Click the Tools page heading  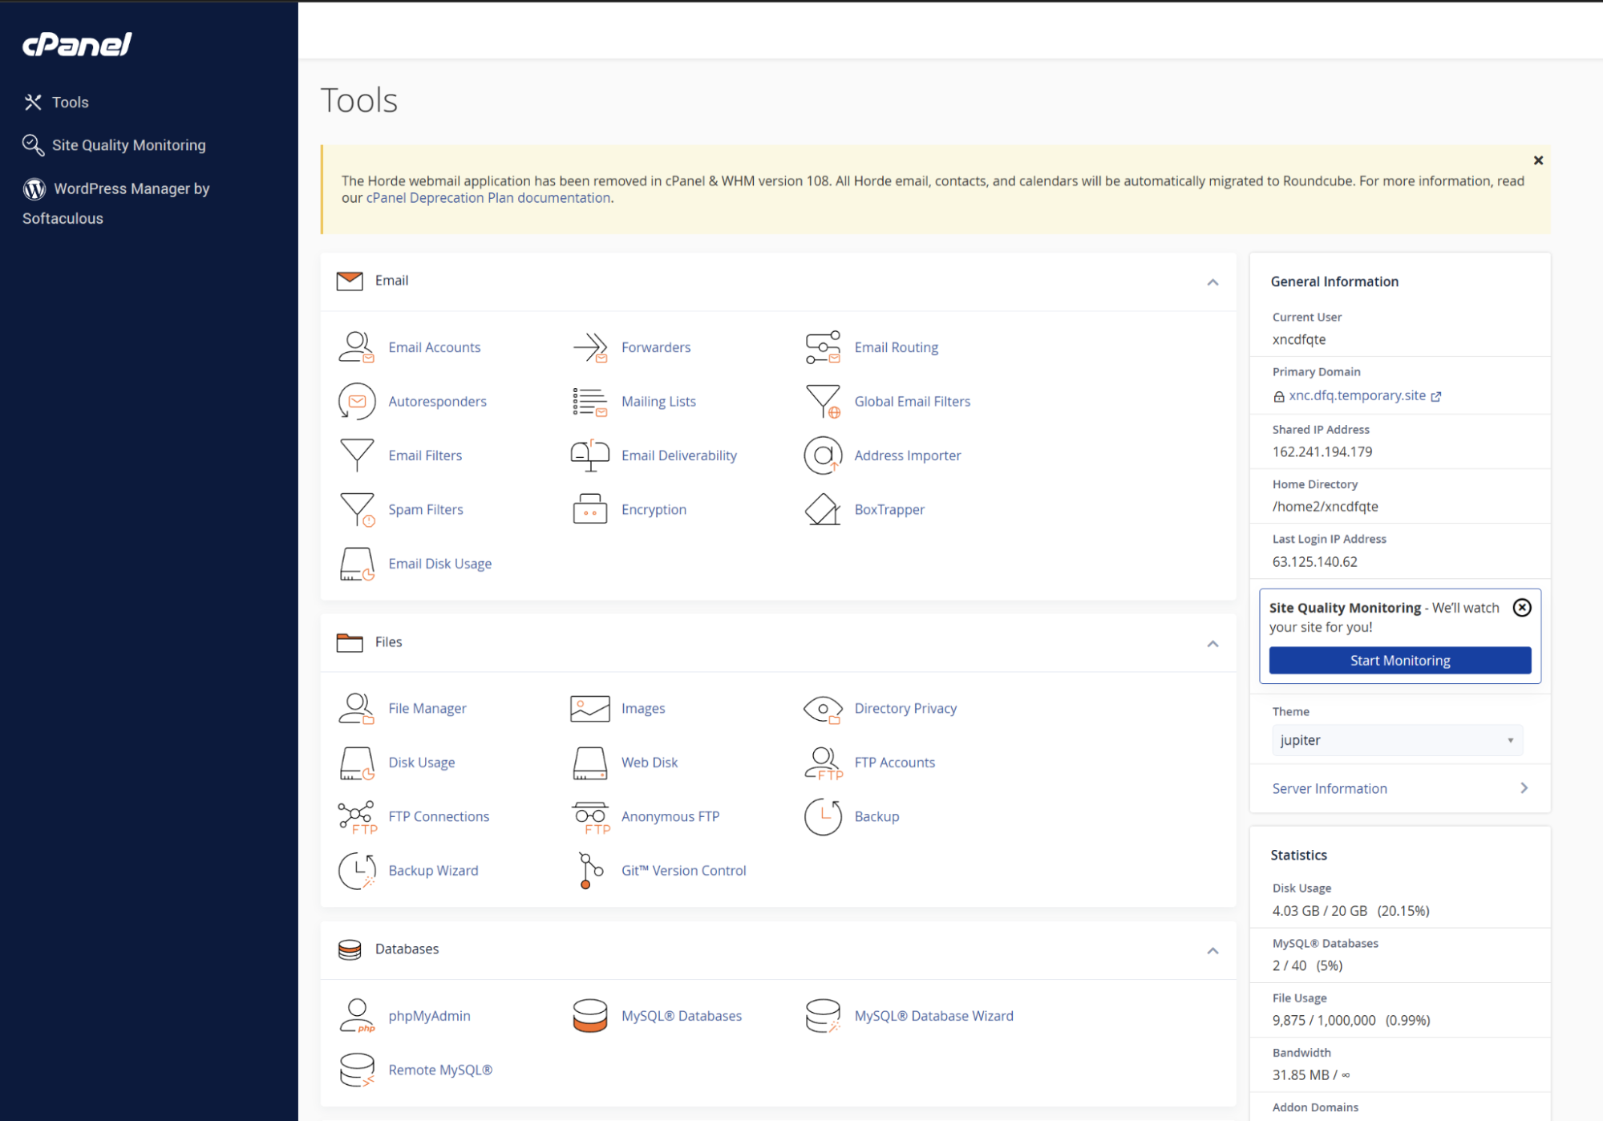(358, 100)
